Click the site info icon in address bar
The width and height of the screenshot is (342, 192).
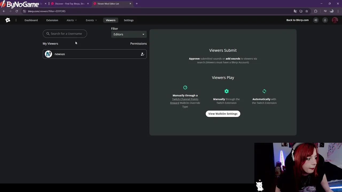pyautogui.click(x=24, y=11)
